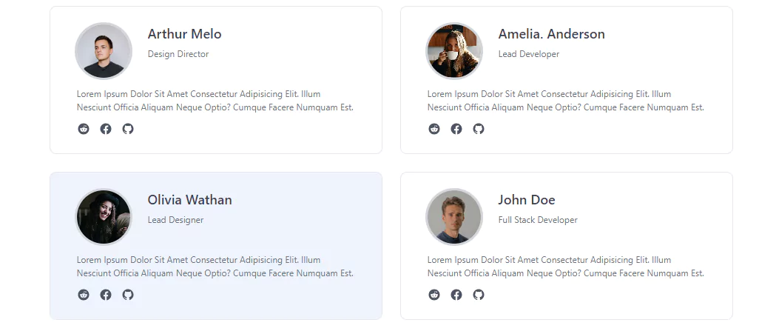
Task: Click the Olivia Wathan name heading
Action: tap(189, 200)
